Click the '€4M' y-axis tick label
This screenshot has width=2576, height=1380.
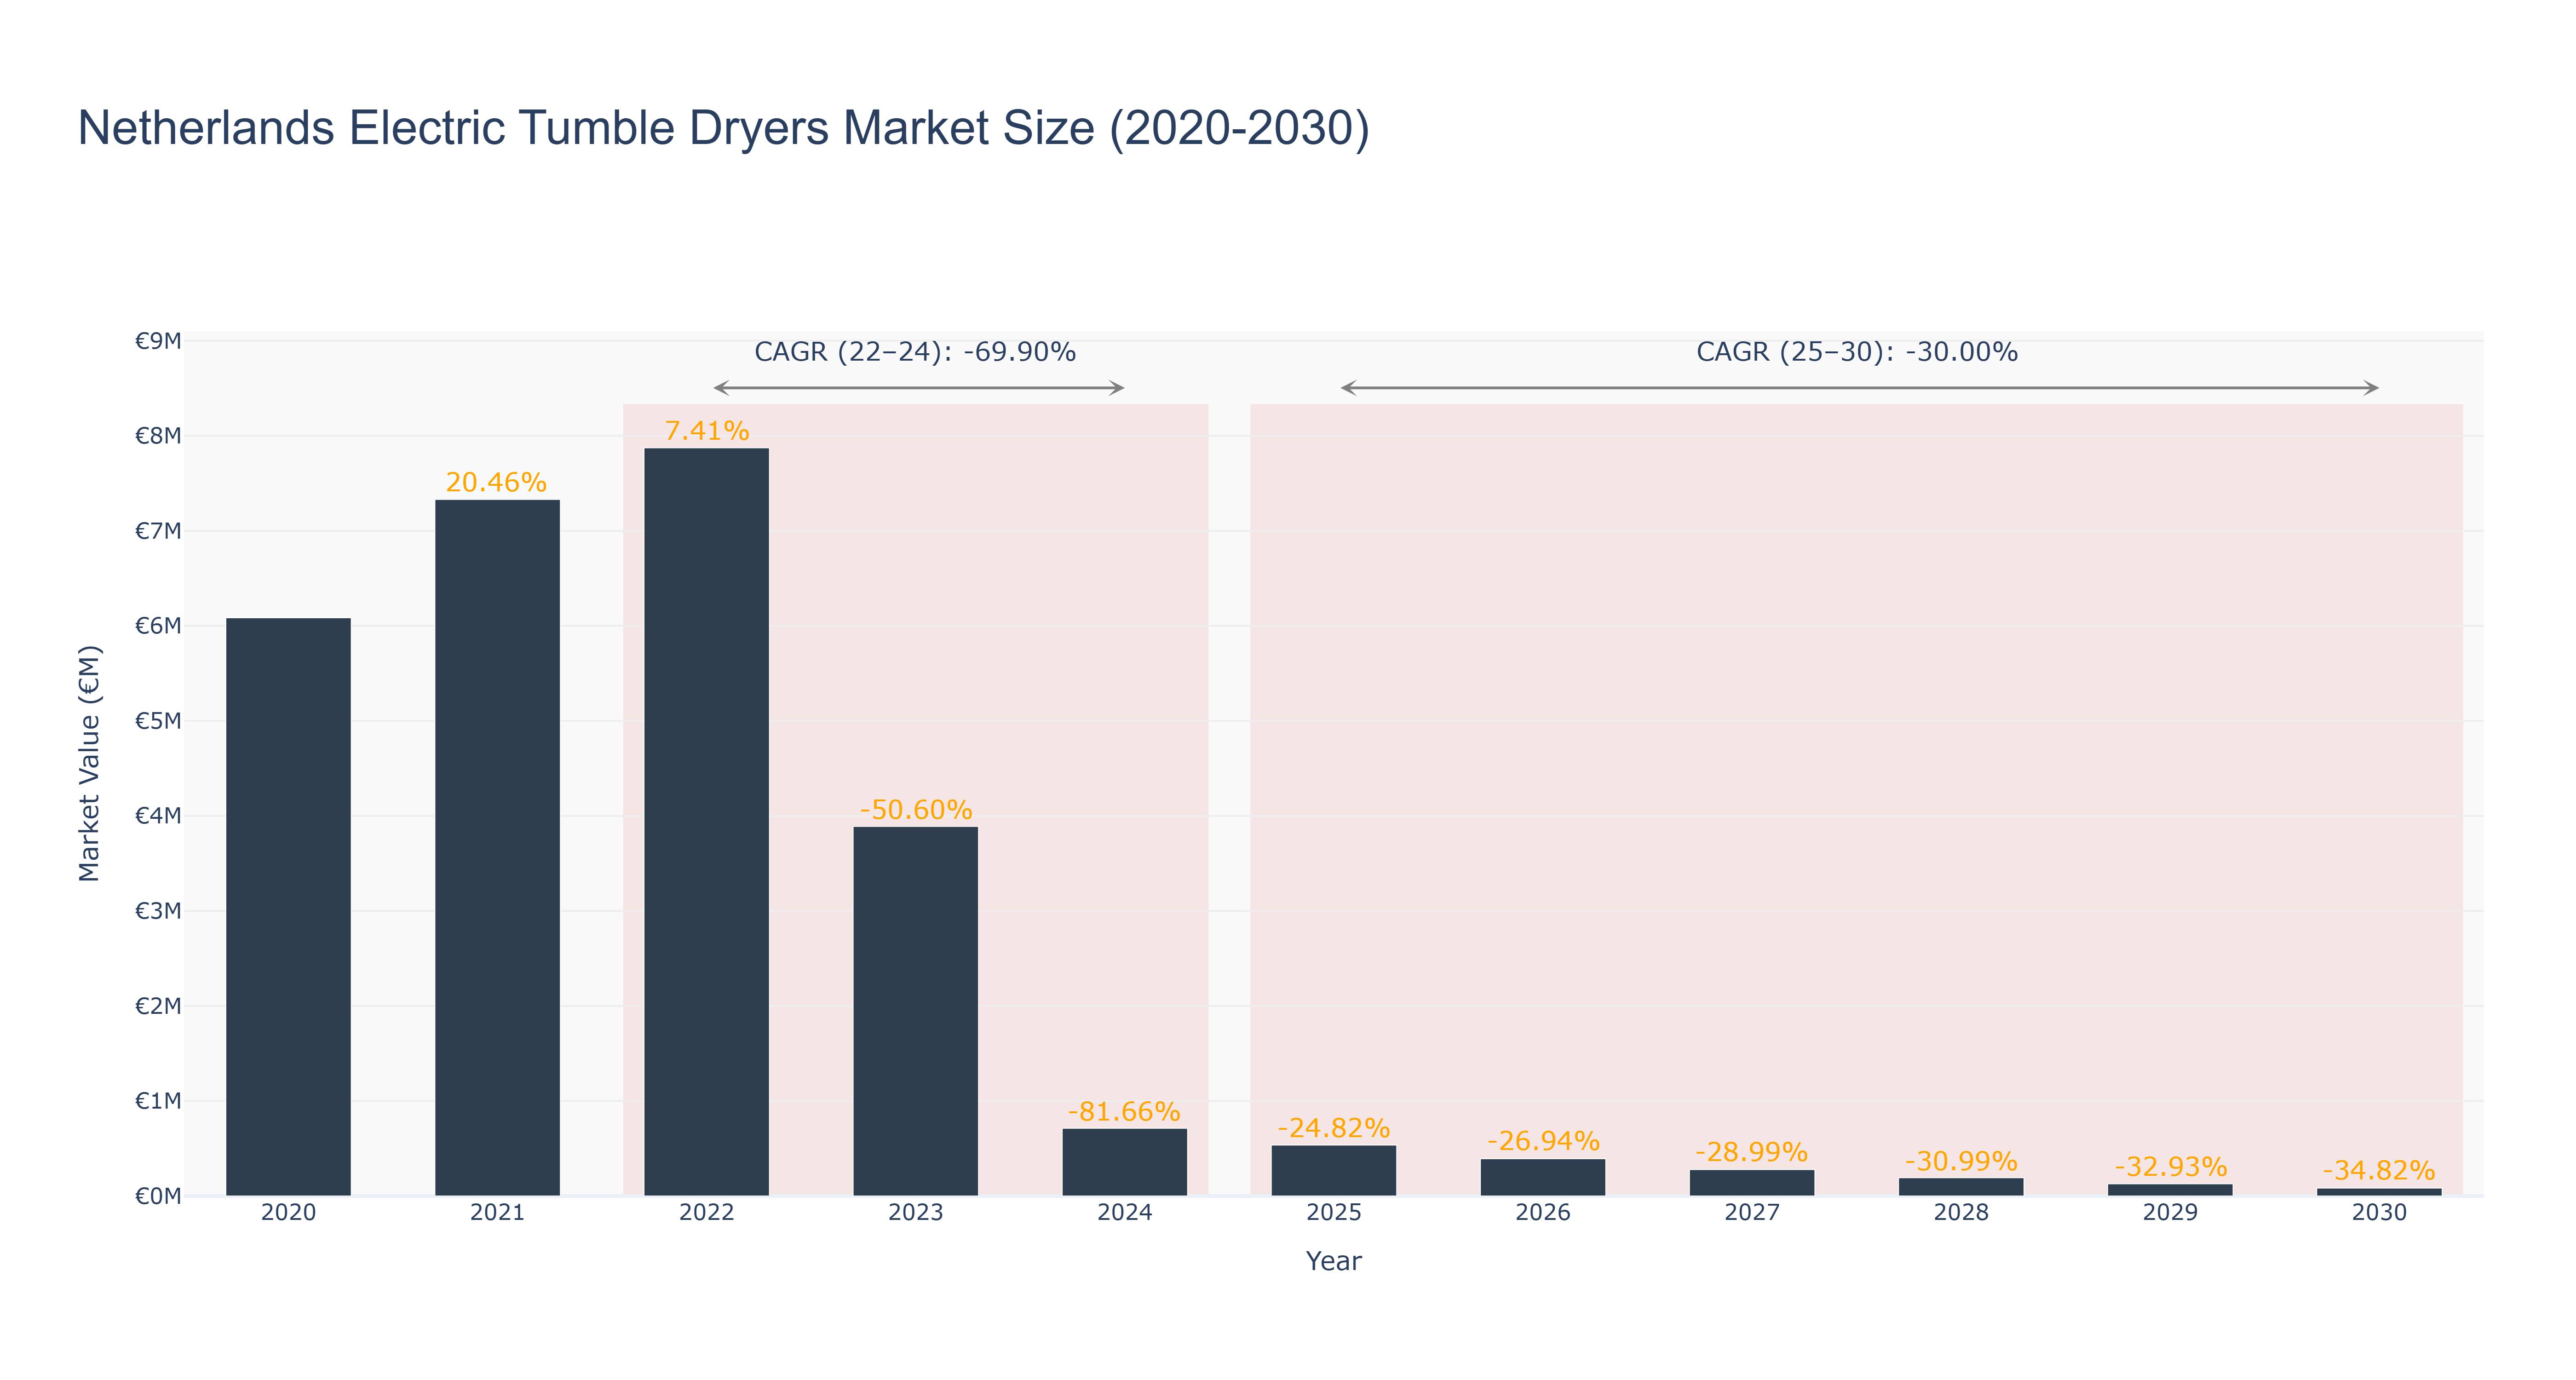click(x=158, y=816)
